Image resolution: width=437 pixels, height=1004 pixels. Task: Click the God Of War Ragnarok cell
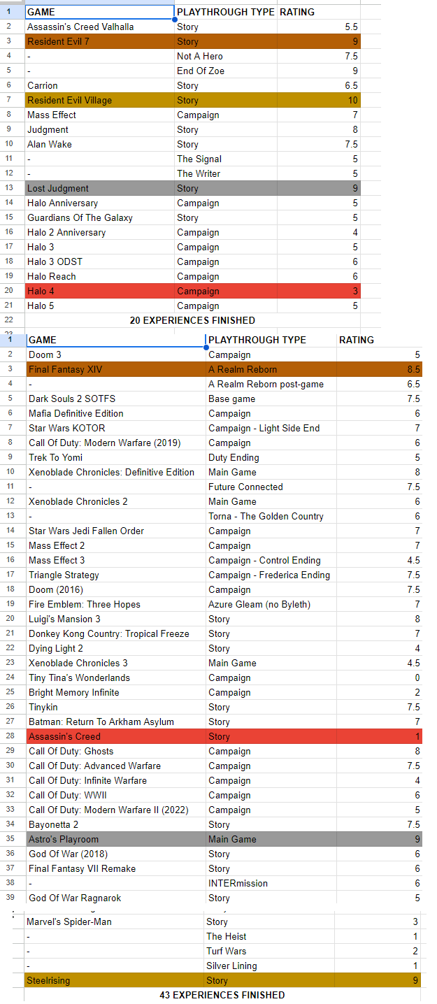(x=115, y=898)
